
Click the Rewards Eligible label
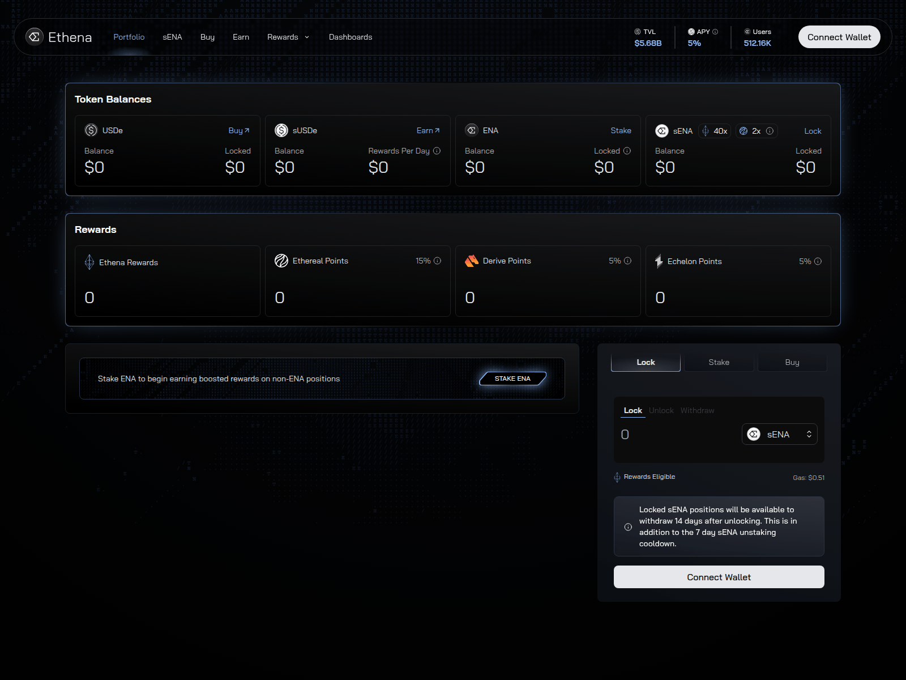[649, 477]
